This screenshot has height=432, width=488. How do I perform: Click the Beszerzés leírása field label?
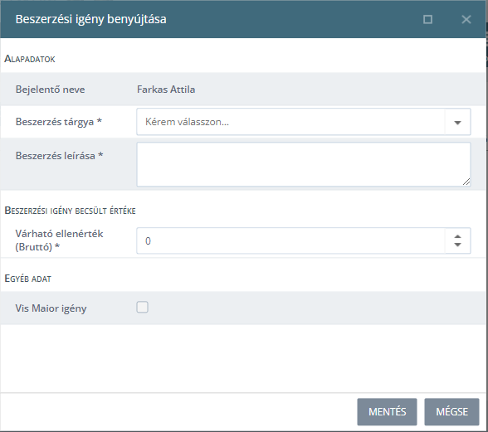(59, 156)
